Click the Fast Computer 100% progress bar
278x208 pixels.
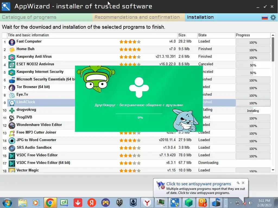tap(253, 43)
